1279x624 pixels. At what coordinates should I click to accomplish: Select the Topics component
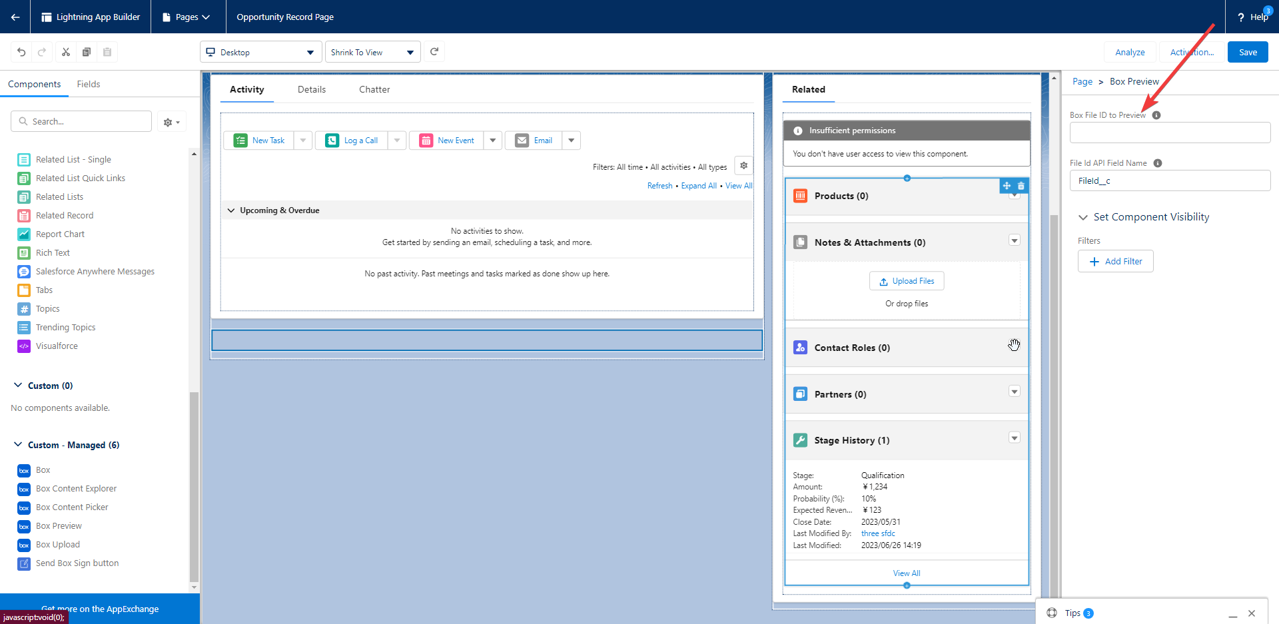point(47,309)
